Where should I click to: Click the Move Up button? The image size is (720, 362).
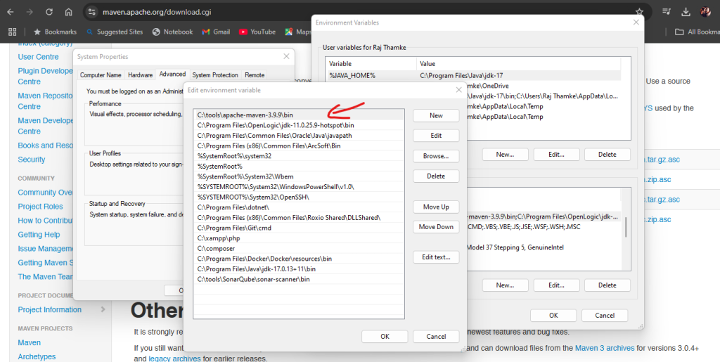[x=435, y=207]
